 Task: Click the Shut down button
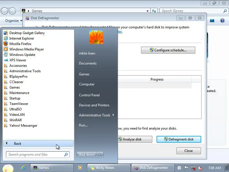(86, 155)
